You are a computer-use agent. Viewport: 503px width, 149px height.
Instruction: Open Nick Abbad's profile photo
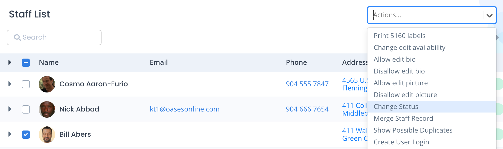pos(47,109)
